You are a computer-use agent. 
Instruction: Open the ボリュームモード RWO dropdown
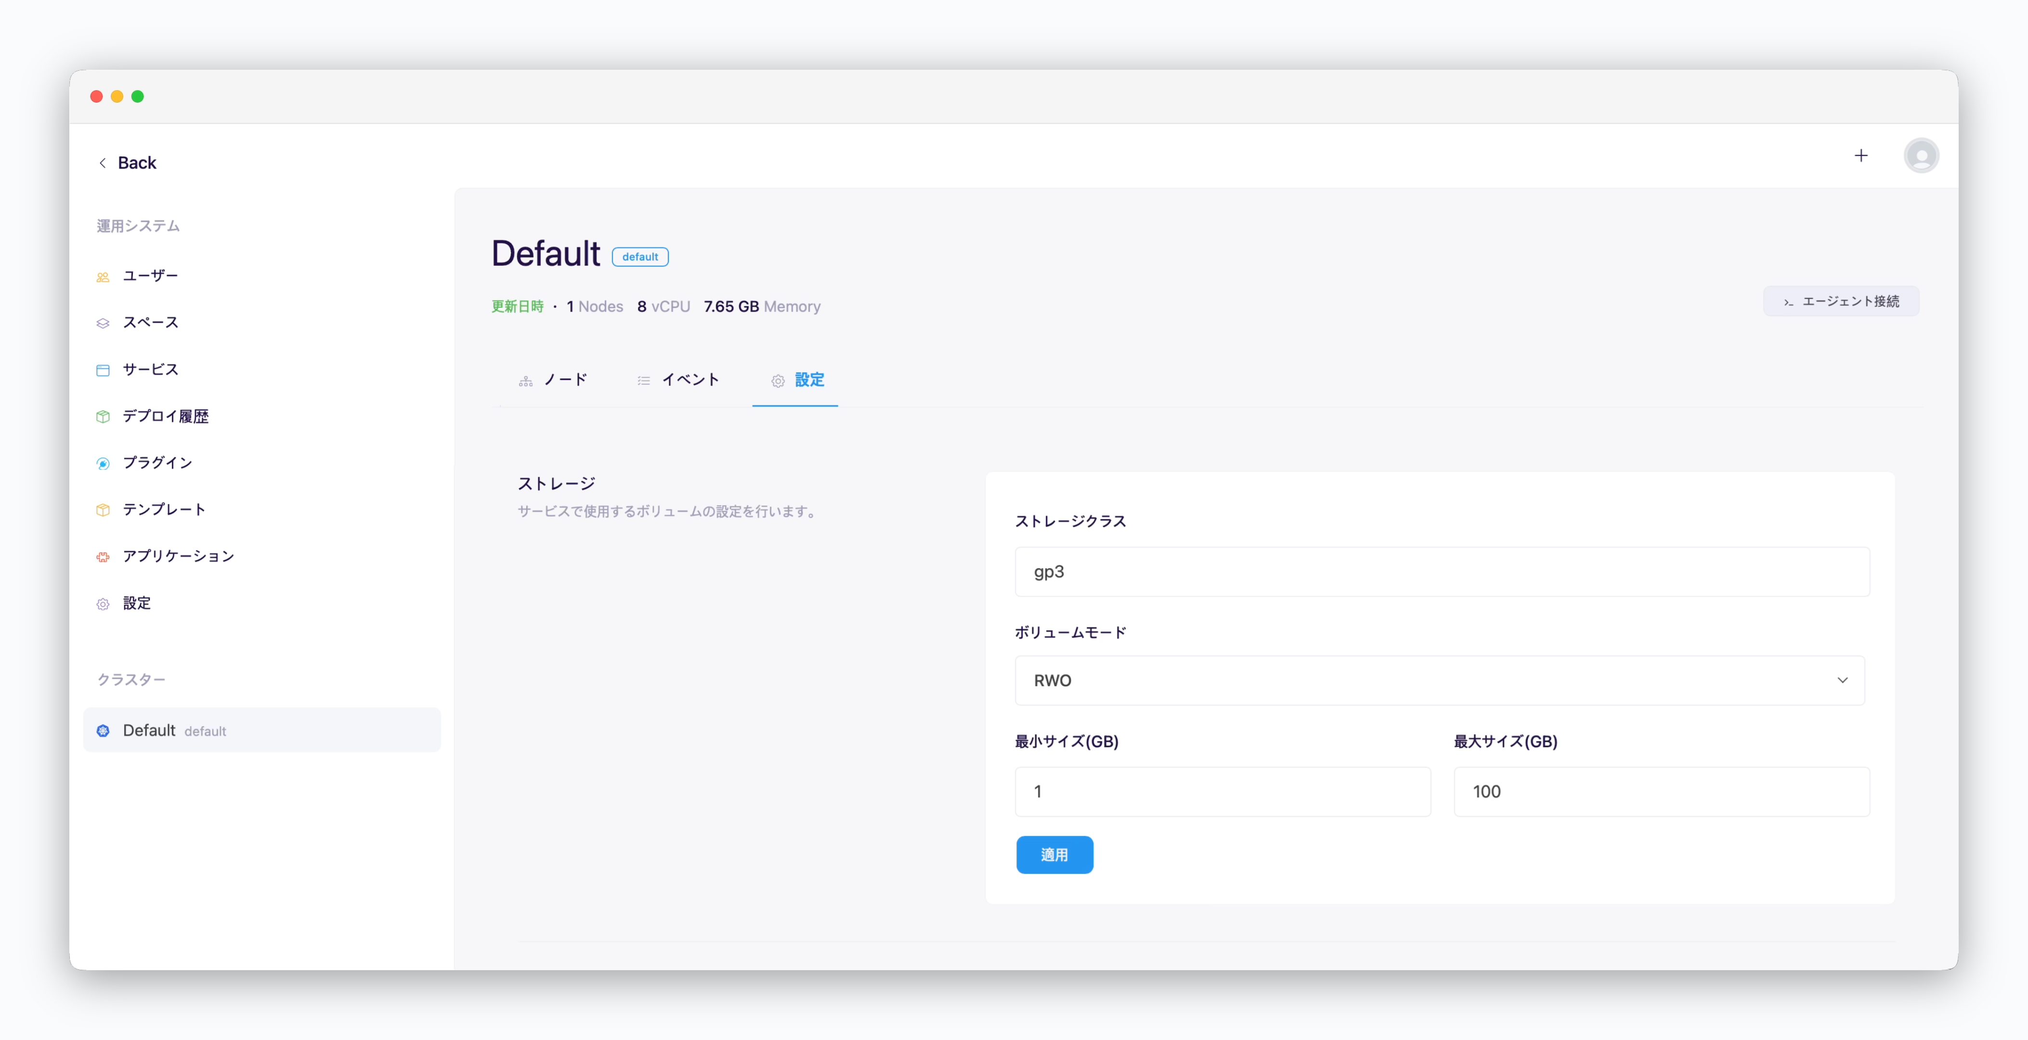coord(1439,680)
